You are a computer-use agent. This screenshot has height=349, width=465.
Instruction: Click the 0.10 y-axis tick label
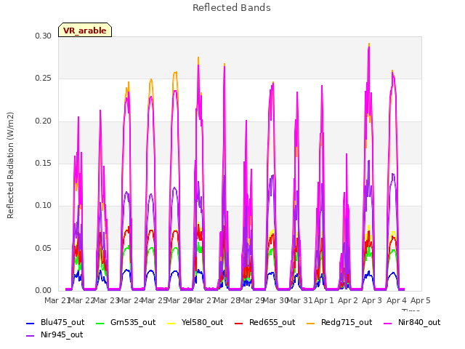point(44,205)
